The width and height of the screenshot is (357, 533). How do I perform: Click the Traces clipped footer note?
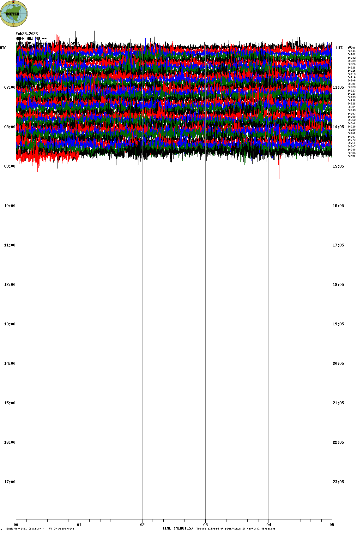pos(236,529)
